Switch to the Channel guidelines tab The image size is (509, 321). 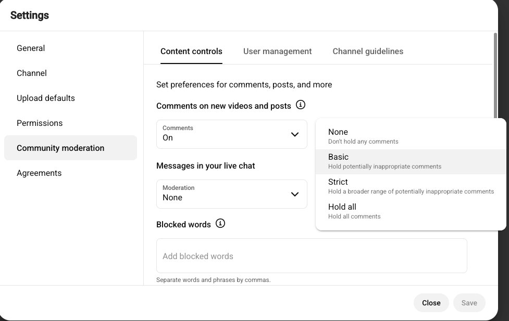(x=368, y=51)
